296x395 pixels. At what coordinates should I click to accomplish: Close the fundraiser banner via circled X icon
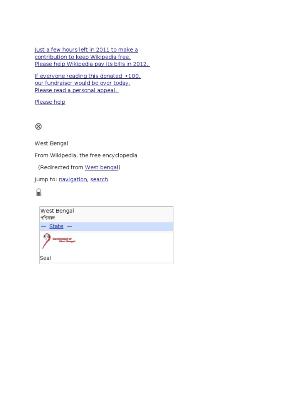[38, 126]
